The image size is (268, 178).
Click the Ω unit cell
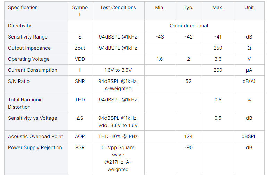coord(249,48)
